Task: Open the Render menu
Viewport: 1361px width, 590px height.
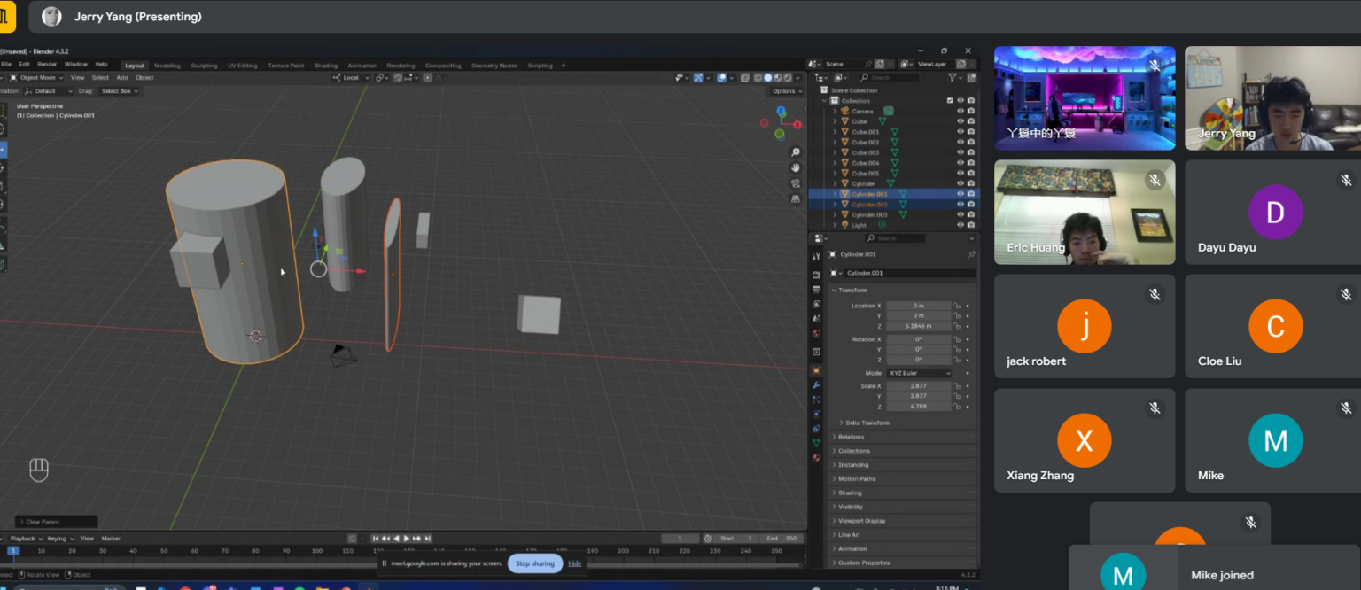Action: [47, 64]
